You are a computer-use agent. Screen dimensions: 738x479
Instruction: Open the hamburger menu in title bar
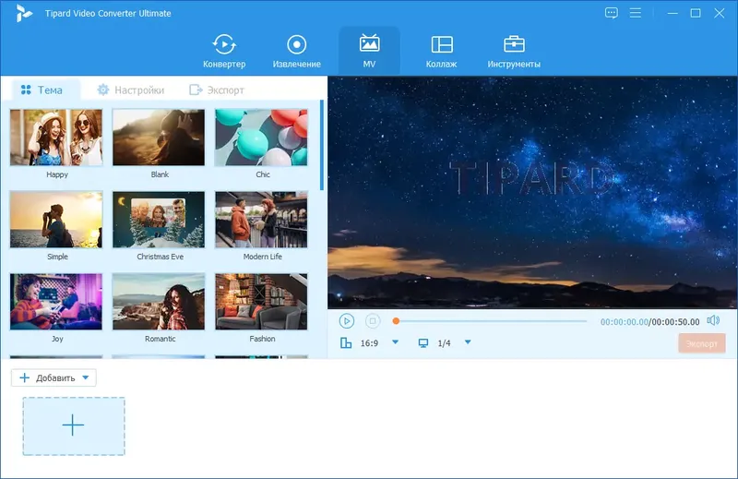click(x=636, y=13)
